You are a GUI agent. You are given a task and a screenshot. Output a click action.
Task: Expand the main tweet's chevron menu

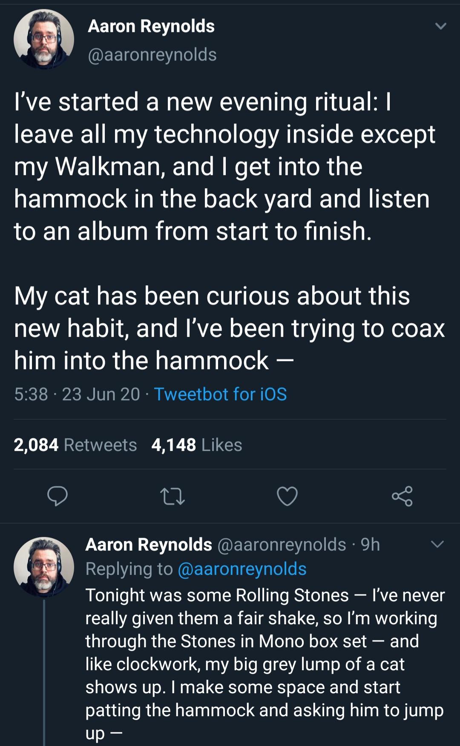[441, 26]
